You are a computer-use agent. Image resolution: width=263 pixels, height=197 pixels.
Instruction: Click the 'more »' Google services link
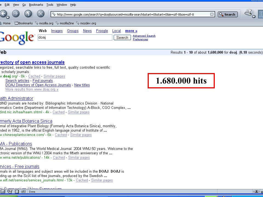[131, 31]
